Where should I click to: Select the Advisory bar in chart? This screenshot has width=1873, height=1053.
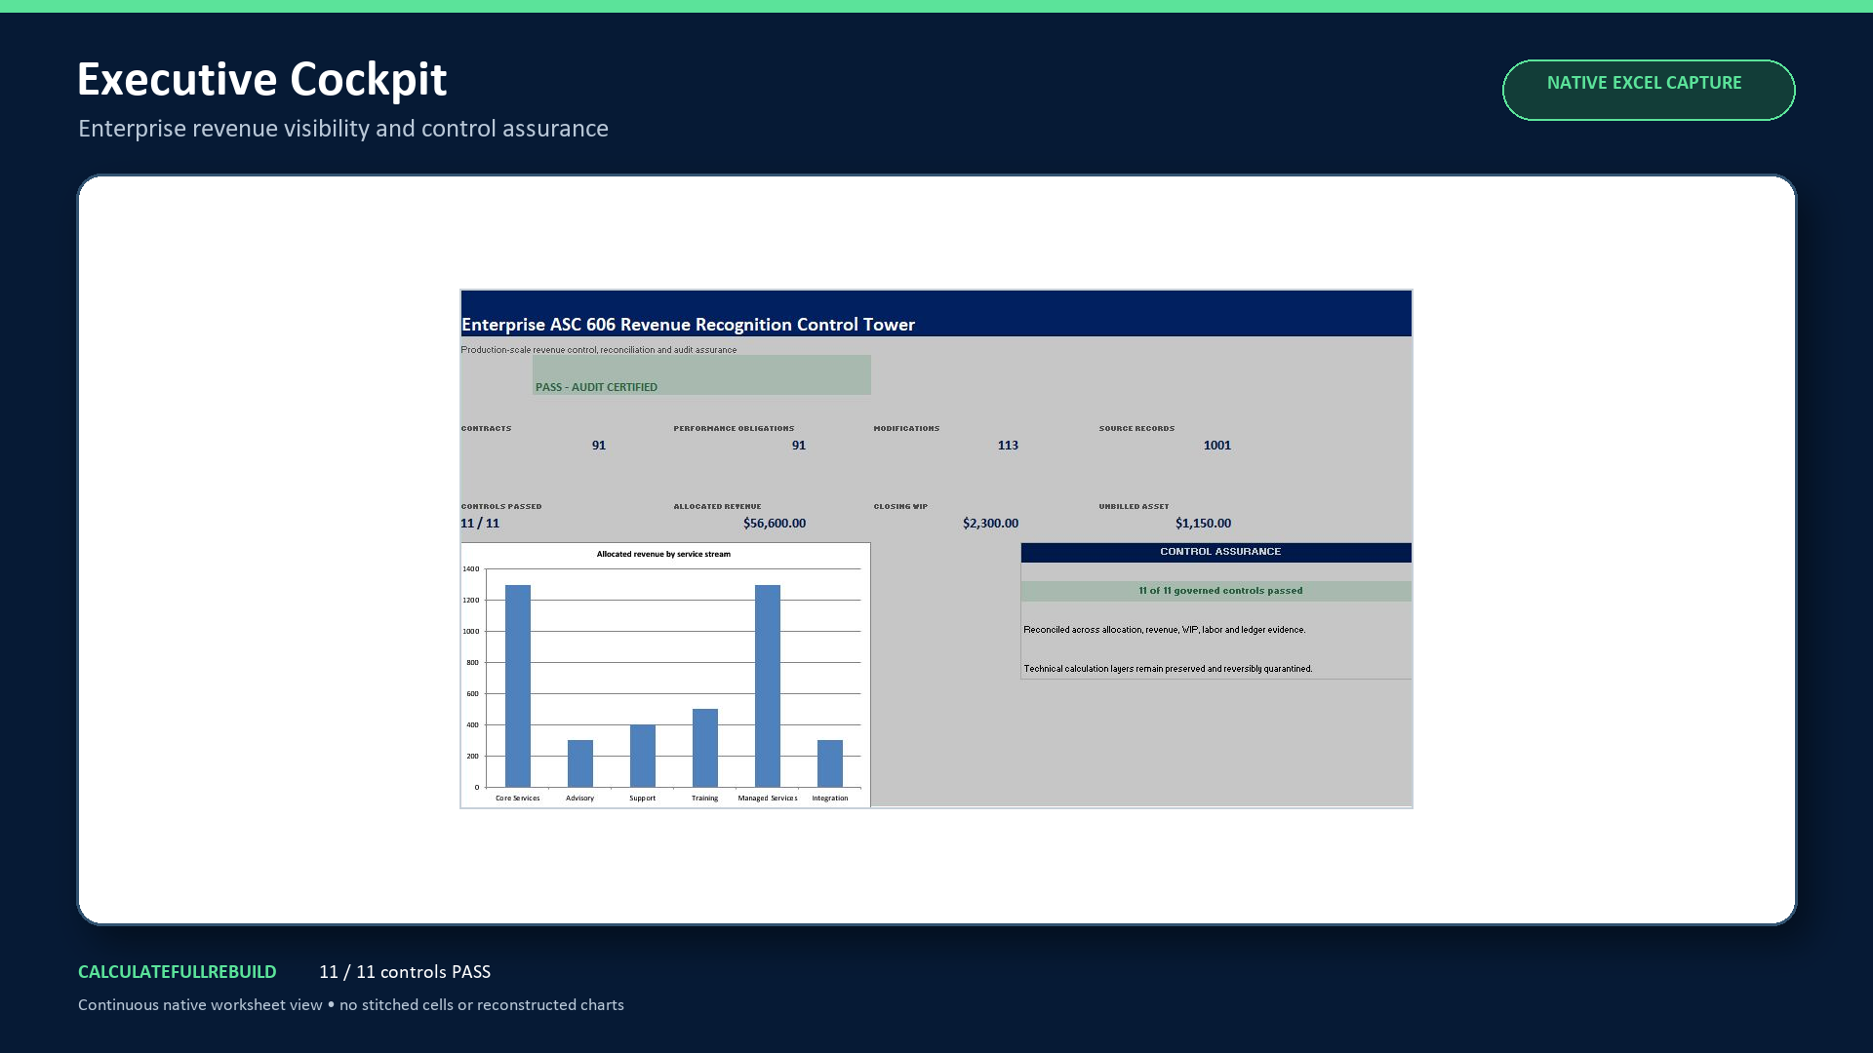(580, 763)
